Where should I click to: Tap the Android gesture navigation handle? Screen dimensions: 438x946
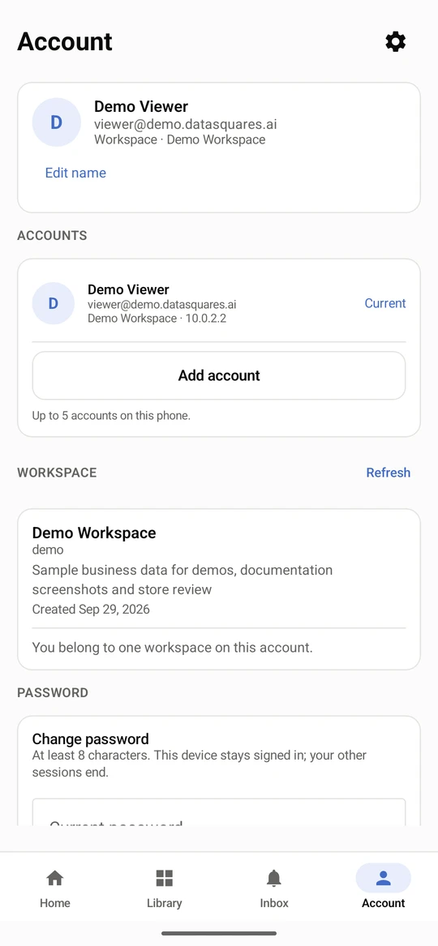click(x=219, y=933)
